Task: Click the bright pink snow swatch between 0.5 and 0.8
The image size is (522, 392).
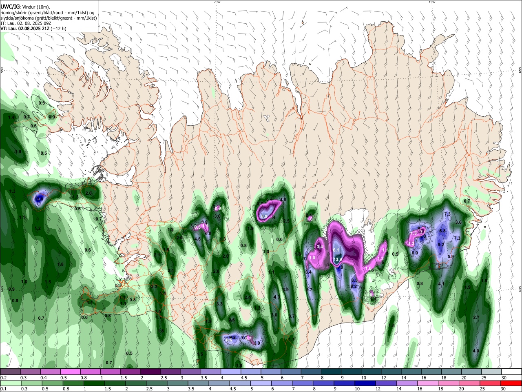Action: (x=71, y=372)
